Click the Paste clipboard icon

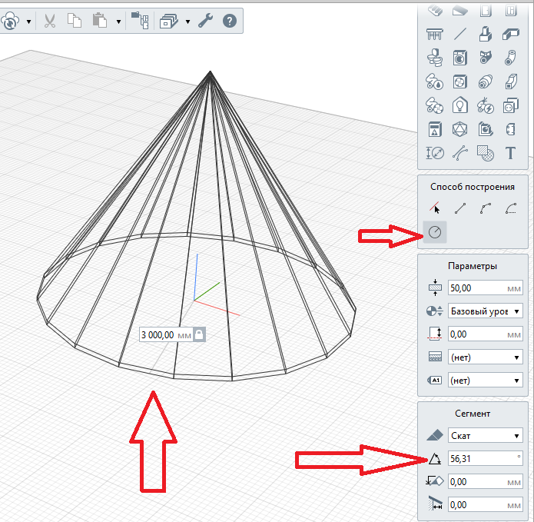[100, 20]
